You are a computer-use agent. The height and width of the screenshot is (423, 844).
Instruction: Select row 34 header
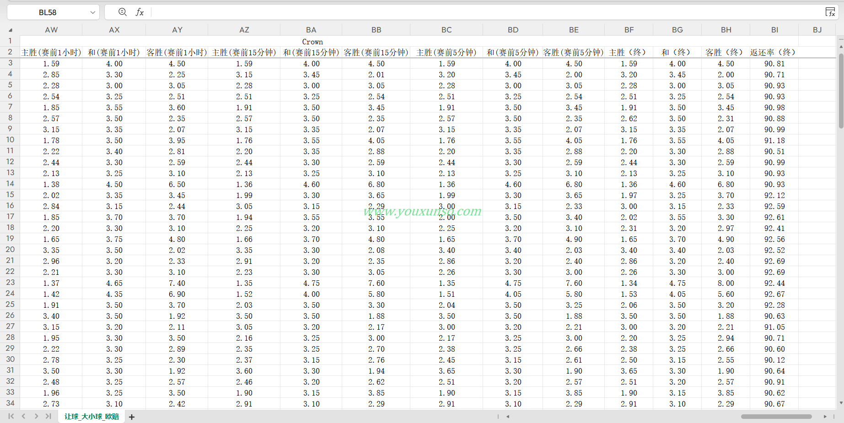point(10,403)
